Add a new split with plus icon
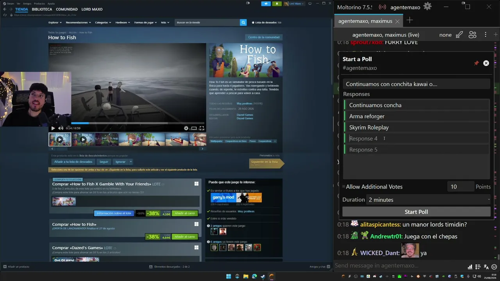500x281 pixels. [x=496, y=35]
